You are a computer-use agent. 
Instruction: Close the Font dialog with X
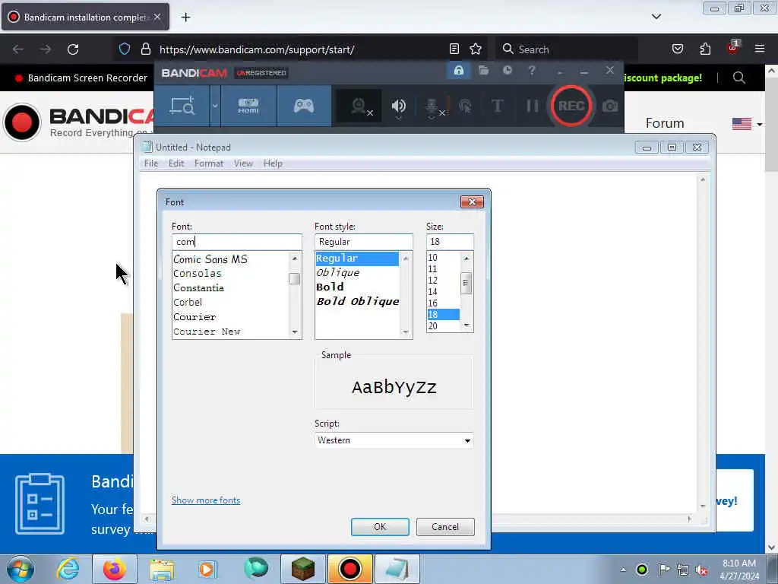click(472, 202)
